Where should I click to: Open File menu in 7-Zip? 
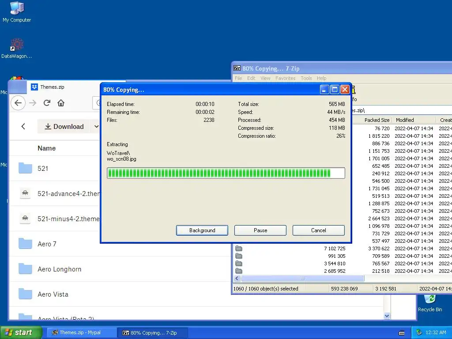coord(238,78)
